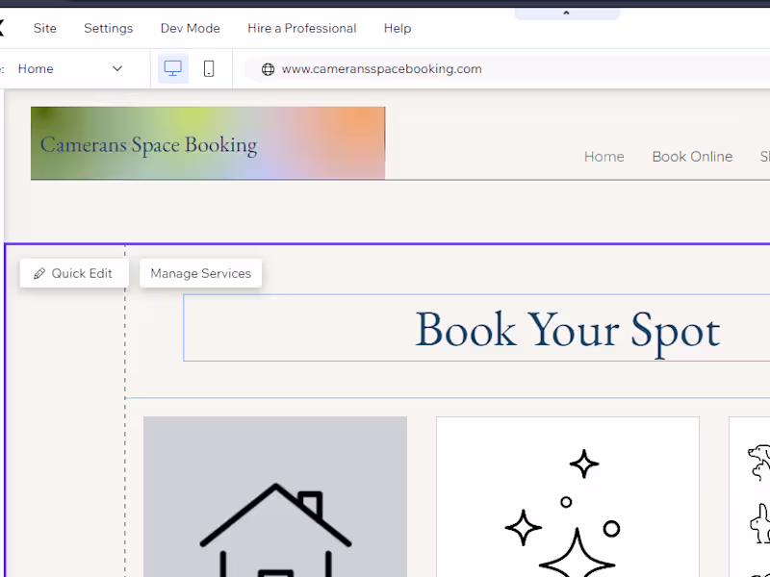770x577 pixels.
Task: Click the pencil icon on Quick Edit
Action: click(39, 273)
